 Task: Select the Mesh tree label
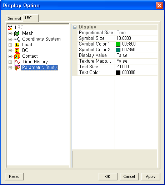28,33
